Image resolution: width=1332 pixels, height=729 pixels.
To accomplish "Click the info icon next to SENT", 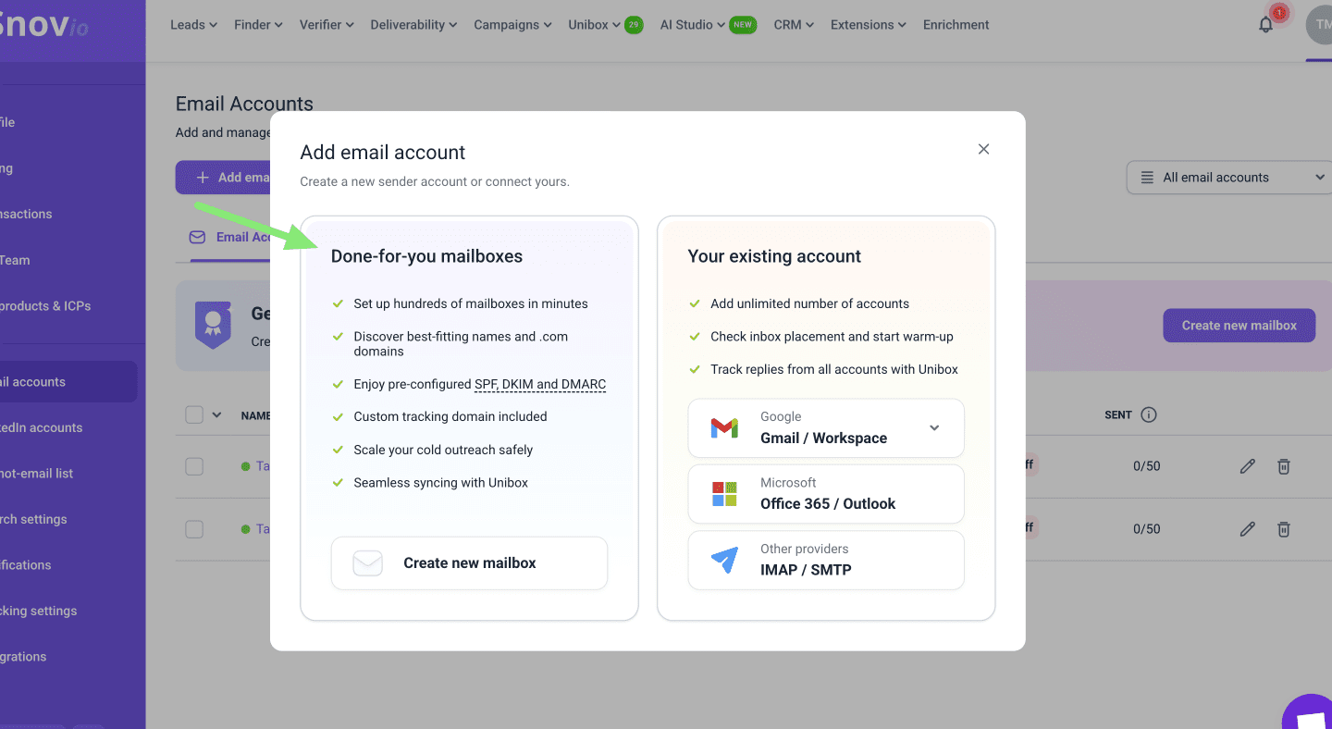I will point(1149,414).
